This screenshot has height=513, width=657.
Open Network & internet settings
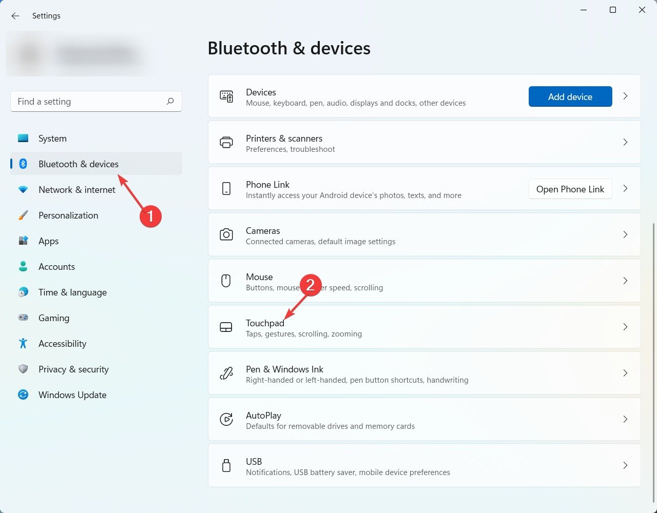[77, 190]
